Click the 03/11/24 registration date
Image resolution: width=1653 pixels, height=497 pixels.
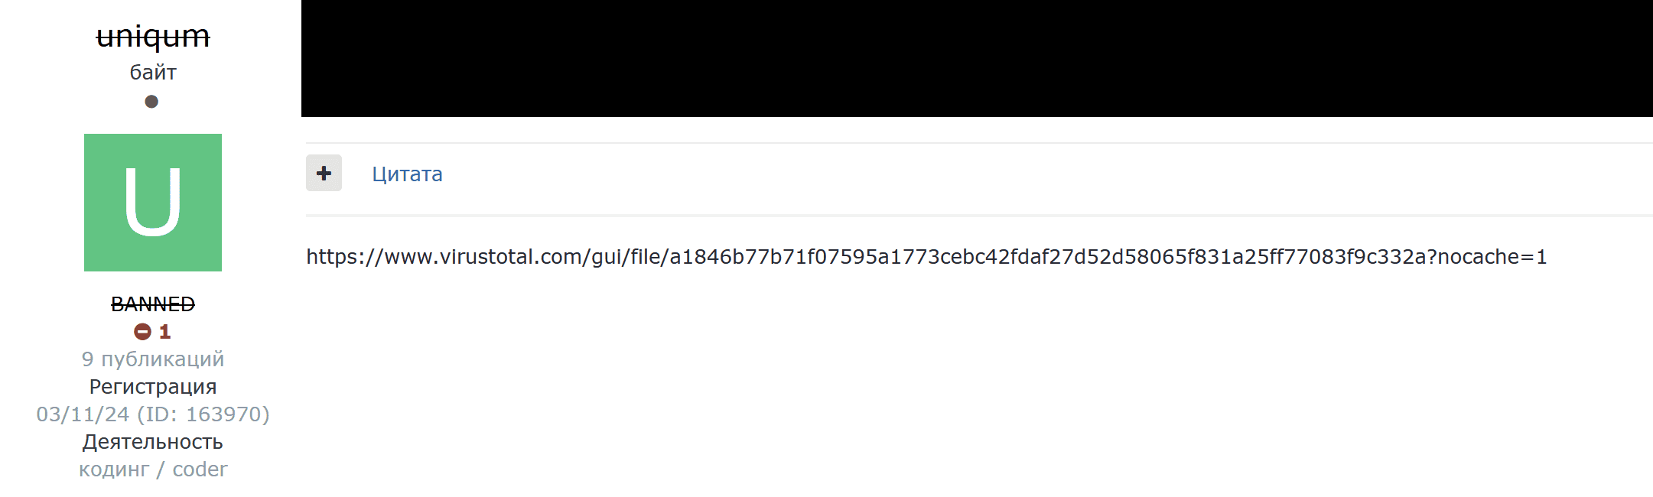(83, 414)
